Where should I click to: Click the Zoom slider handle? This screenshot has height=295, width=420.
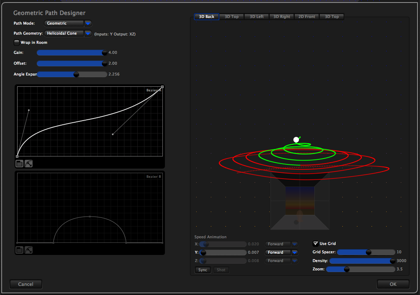(x=347, y=269)
